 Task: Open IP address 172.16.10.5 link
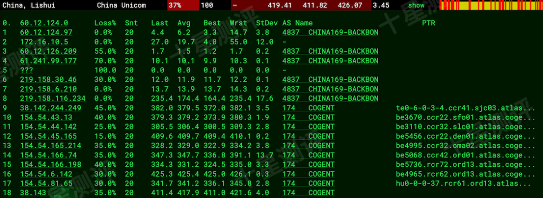click(44, 42)
